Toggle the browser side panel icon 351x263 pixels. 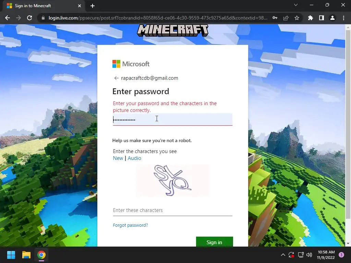click(x=322, y=18)
